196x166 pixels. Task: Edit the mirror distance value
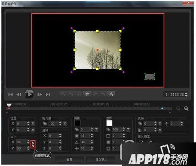click(x=175, y=124)
